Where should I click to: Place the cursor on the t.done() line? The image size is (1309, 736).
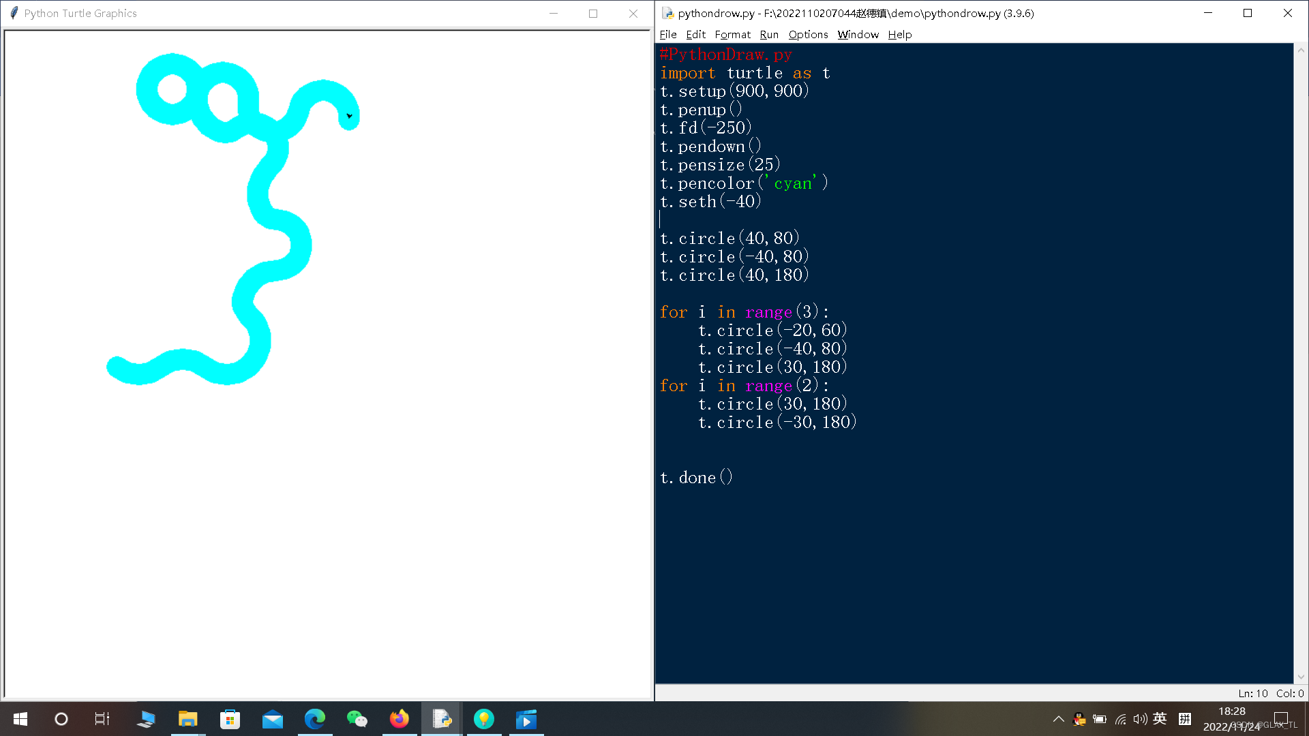click(697, 478)
